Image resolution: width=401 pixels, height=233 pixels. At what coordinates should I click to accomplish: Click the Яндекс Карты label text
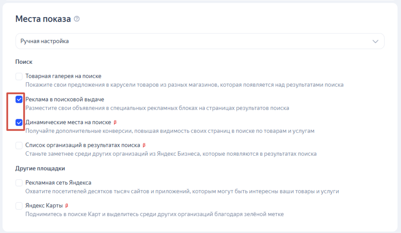point(44,206)
